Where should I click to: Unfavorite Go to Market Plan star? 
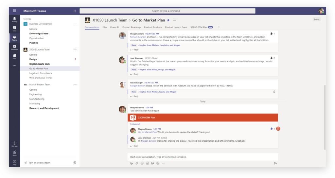(168, 20)
